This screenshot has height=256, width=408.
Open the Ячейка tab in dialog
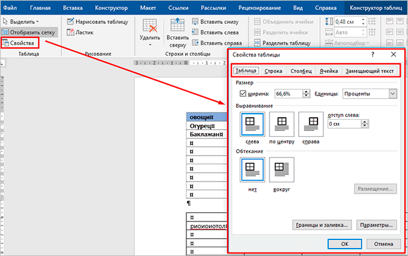[x=329, y=70]
